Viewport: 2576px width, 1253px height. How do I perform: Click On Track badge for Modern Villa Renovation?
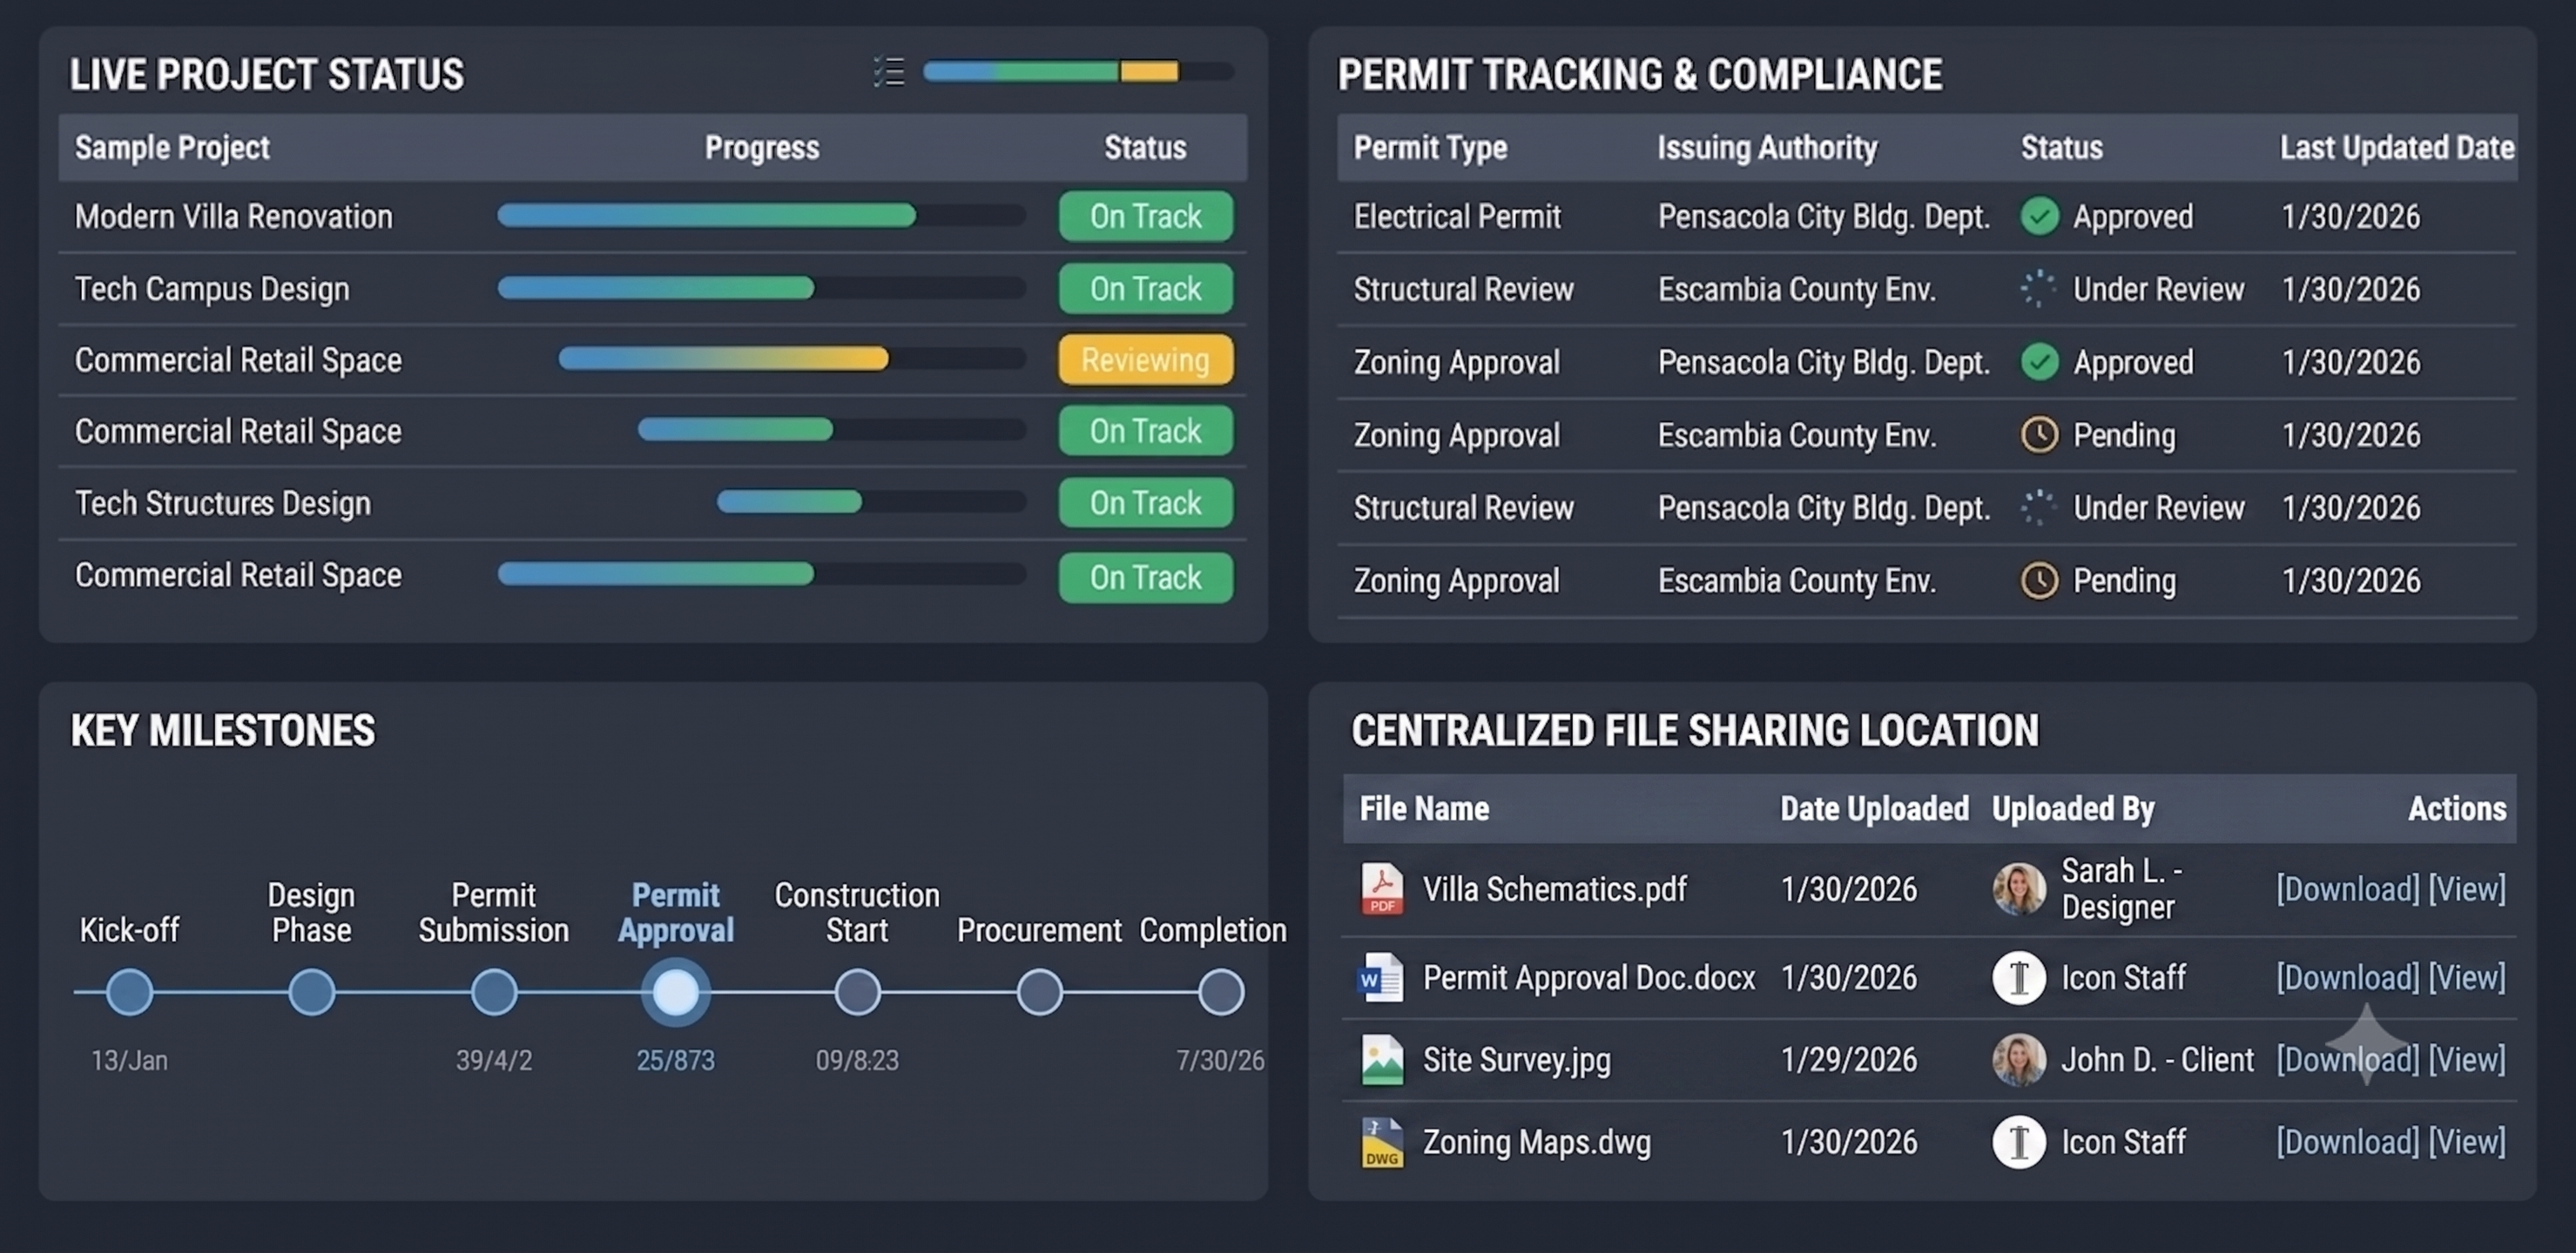click(1146, 216)
